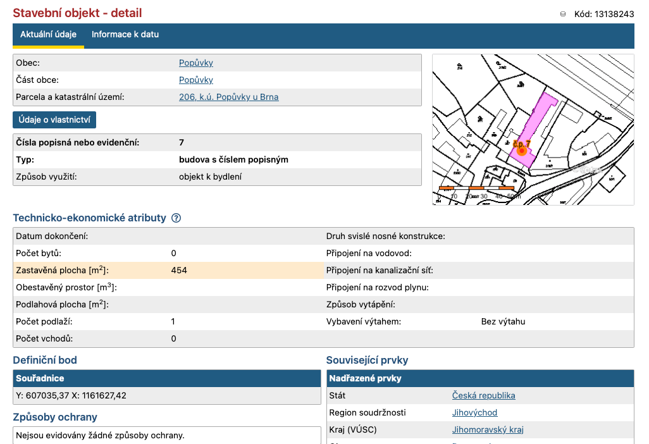The image size is (649, 444).
Task: Open parcel link 206, k.ú. Popůvky u Brna
Action: (228, 97)
